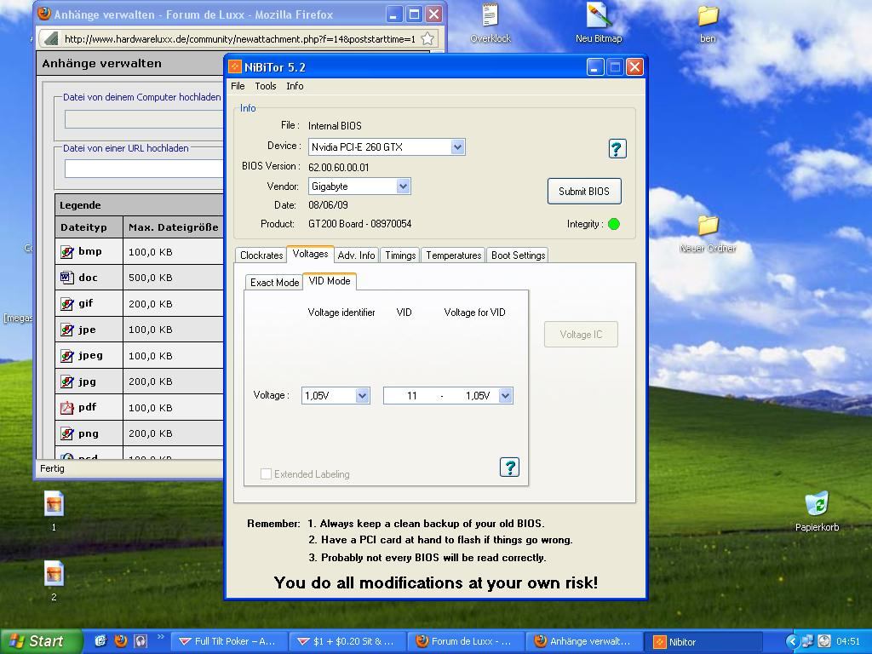Select the Voltages tab
872x654 pixels.
point(310,254)
